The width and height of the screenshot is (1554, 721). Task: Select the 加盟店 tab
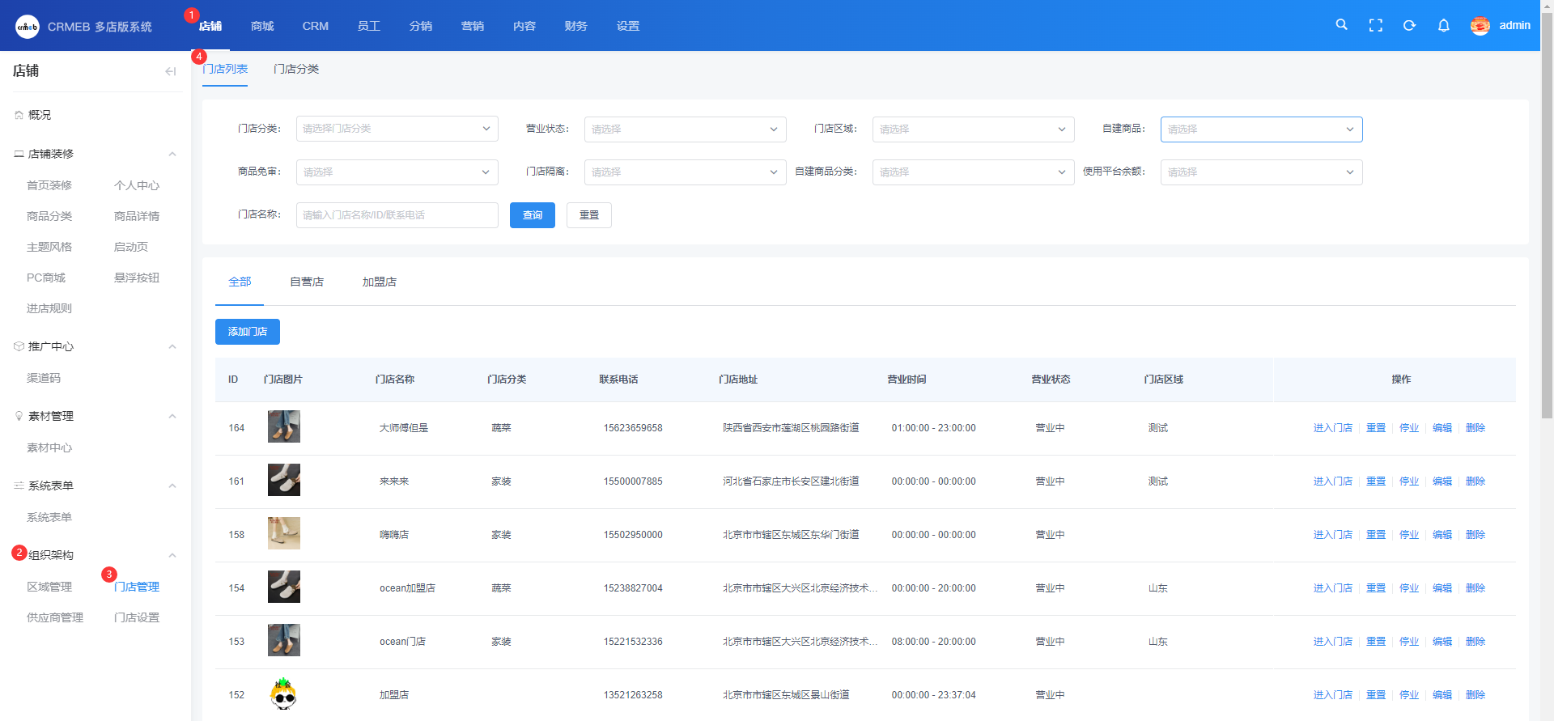click(379, 282)
